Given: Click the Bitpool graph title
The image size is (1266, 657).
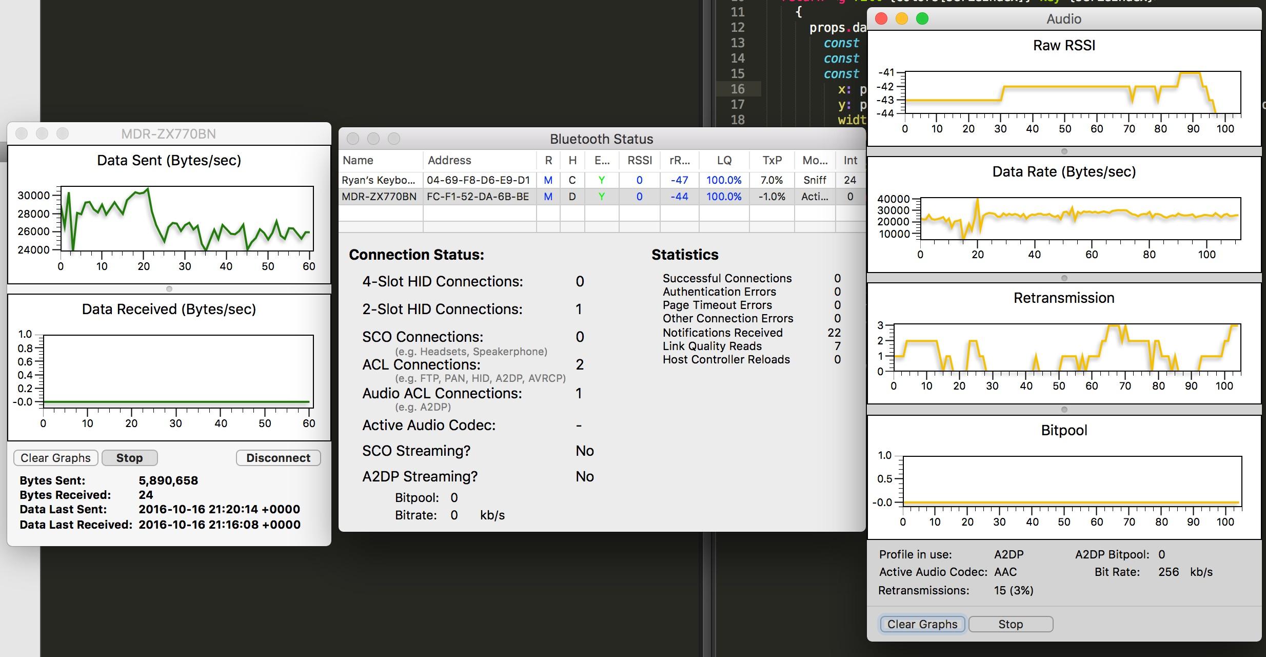Looking at the screenshot, I should point(1064,430).
